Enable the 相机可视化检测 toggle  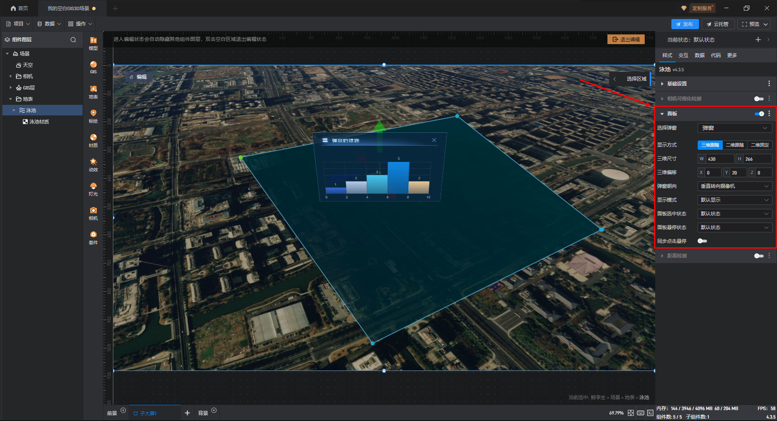(x=759, y=99)
